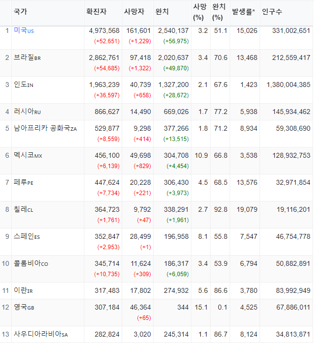
Task: Select the 인도 IN country name
Action: (x=24, y=85)
